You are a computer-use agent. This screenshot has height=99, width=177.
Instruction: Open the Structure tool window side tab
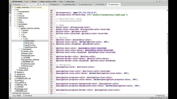(10, 21)
